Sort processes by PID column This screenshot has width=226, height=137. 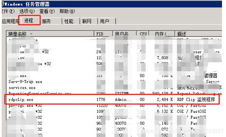click(103, 34)
